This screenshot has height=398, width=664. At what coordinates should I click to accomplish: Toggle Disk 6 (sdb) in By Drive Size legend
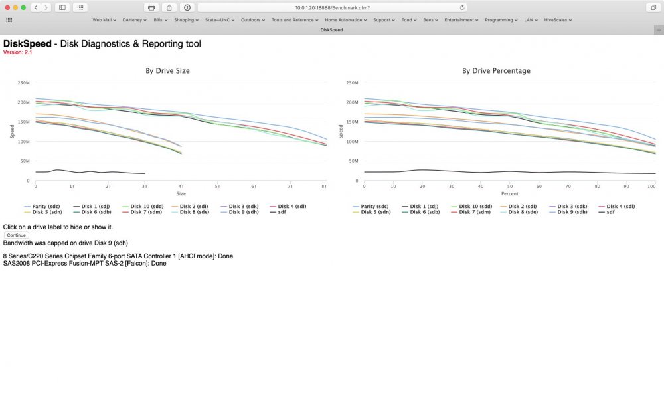(x=92, y=212)
